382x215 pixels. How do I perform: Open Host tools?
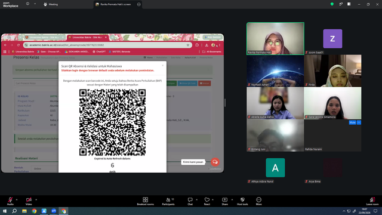coord(242,201)
